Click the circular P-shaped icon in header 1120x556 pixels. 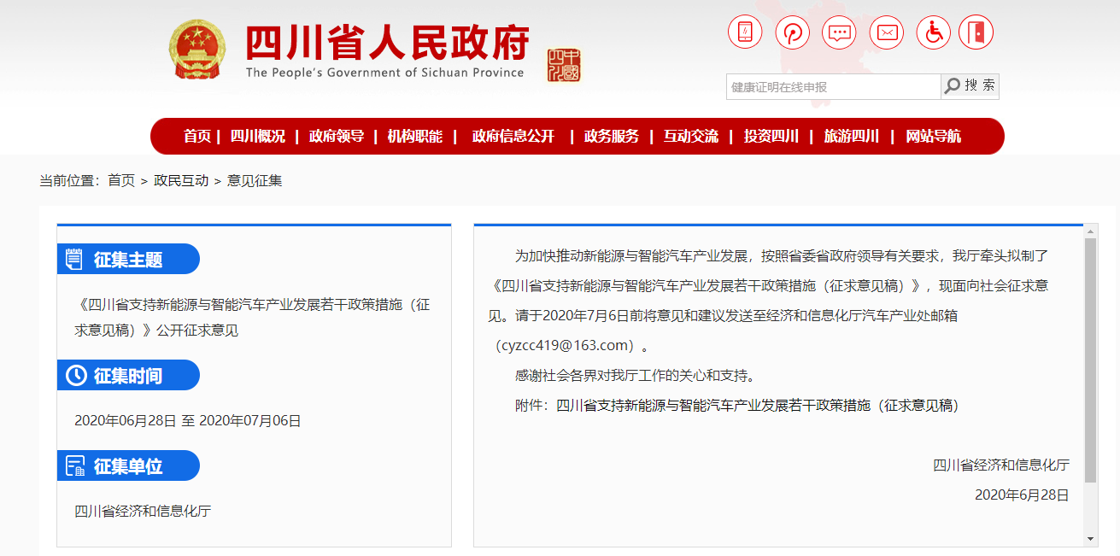pyautogui.click(x=792, y=32)
